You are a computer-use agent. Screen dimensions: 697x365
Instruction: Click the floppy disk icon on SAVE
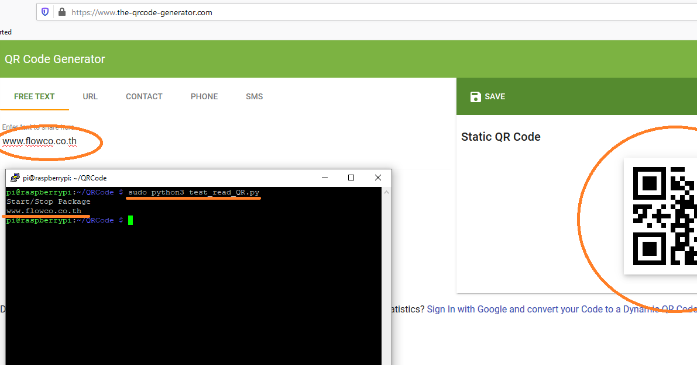[475, 96]
